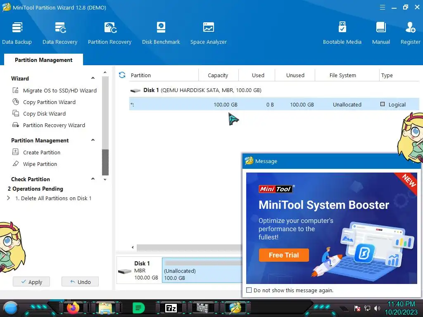Open the Migrate OS to SSD/HD Wizard
The height and width of the screenshot is (317, 423).
[60, 90]
